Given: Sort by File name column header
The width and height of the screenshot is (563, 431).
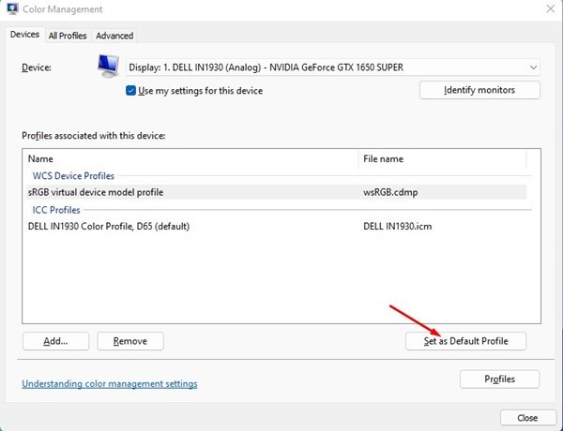Looking at the screenshot, I should (x=441, y=159).
